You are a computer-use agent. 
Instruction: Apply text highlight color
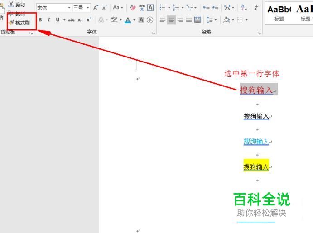tap(114, 20)
